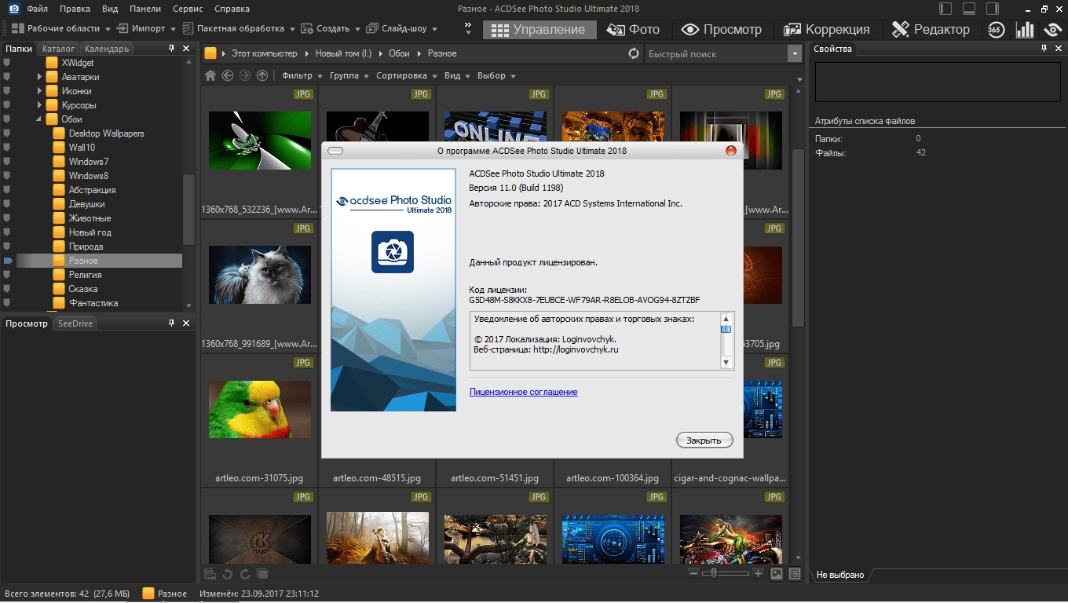
Task: Toggle easy-select marker next to Windows7
Action: 7,162
